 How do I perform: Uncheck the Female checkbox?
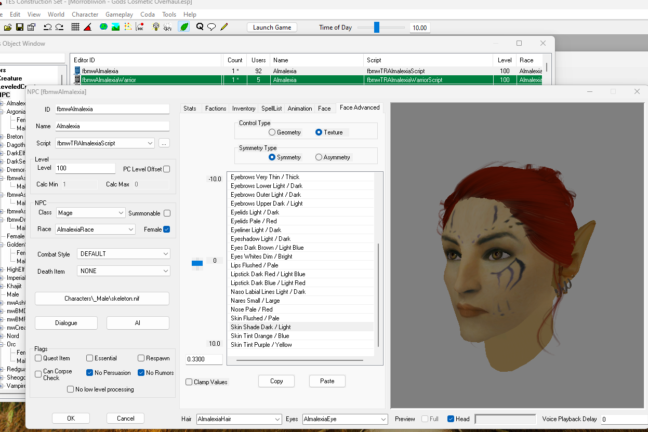(x=167, y=229)
